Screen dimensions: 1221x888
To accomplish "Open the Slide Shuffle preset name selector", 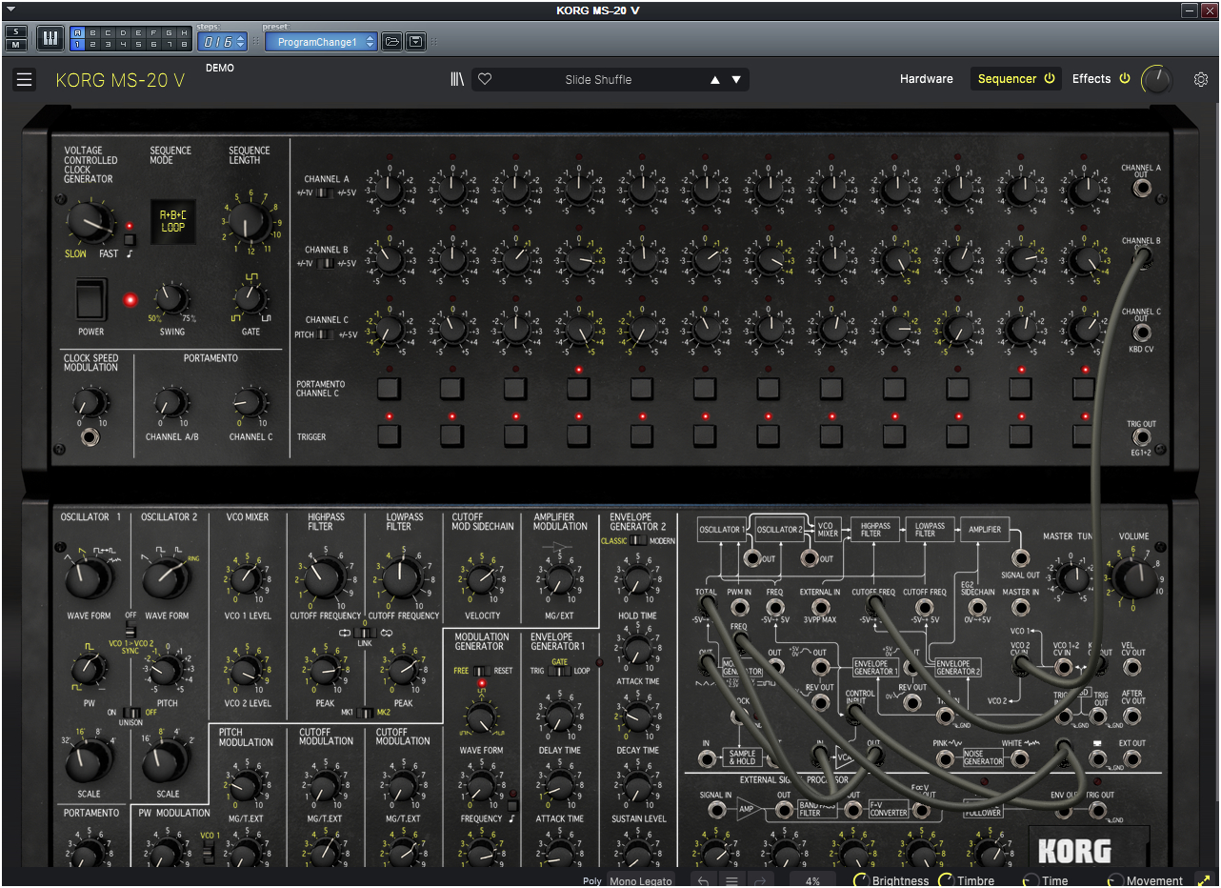I will [598, 80].
